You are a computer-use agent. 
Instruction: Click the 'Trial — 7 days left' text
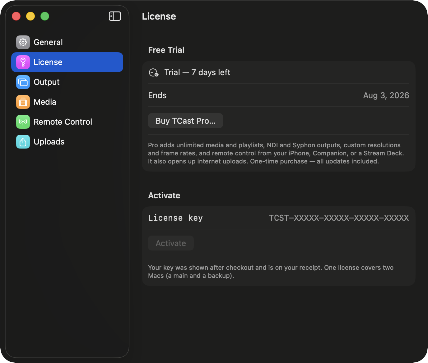(197, 72)
